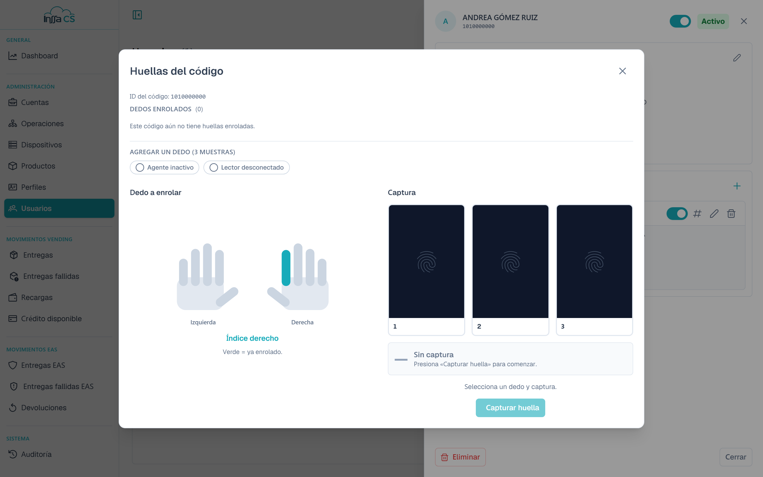Go to Devoluciones menu item
Image resolution: width=763 pixels, height=477 pixels.
[59, 408]
